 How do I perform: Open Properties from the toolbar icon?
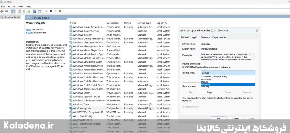point(19,11)
